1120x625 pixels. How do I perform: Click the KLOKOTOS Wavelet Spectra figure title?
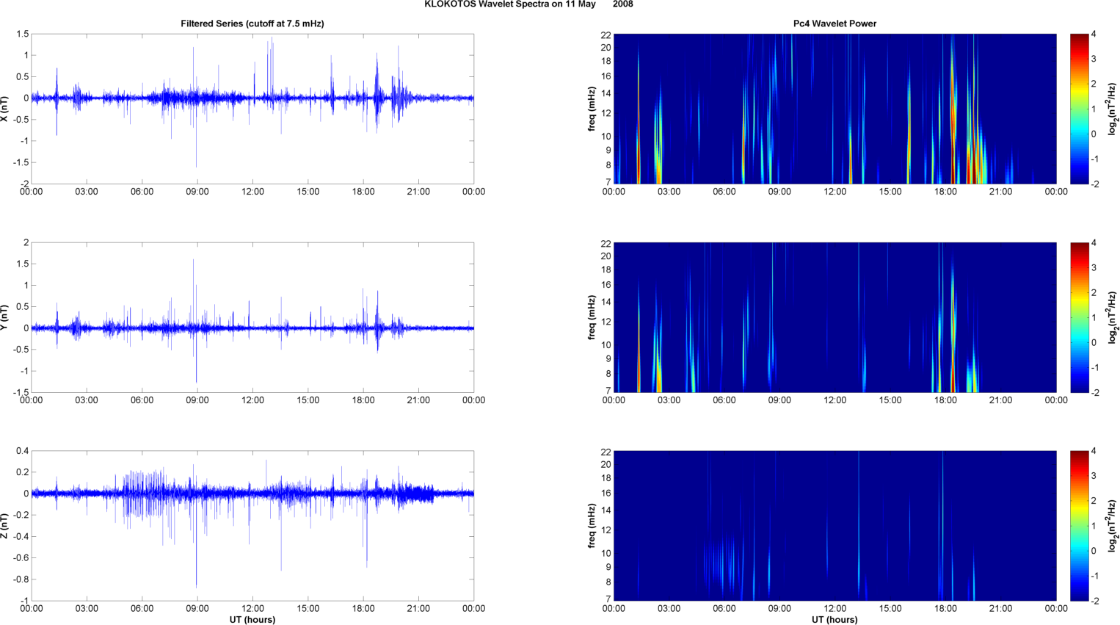pos(528,4)
